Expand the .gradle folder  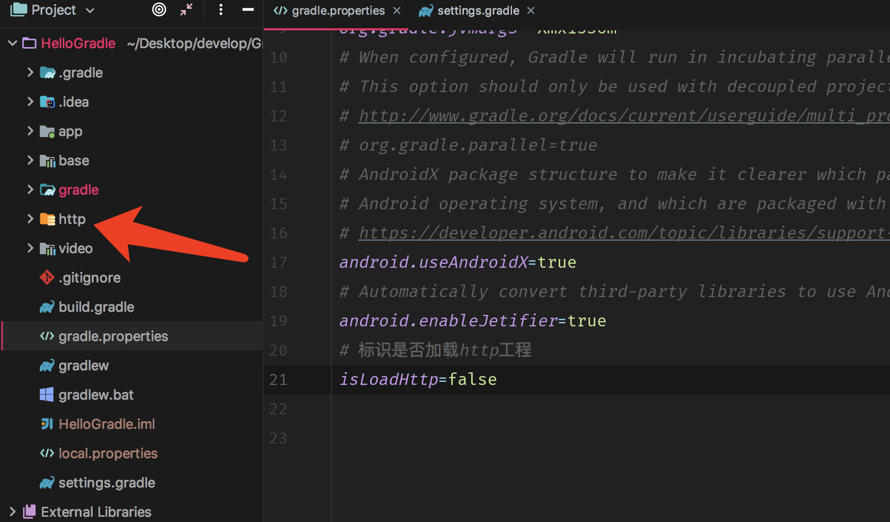click(x=30, y=72)
